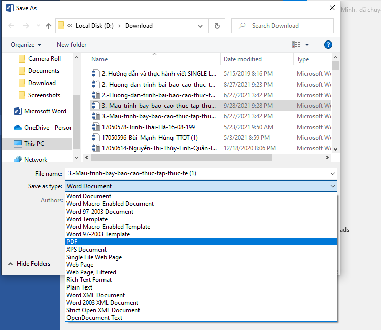This screenshot has height=330, width=381.
Task: Refresh the Download folder listing
Action: (217, 26)
